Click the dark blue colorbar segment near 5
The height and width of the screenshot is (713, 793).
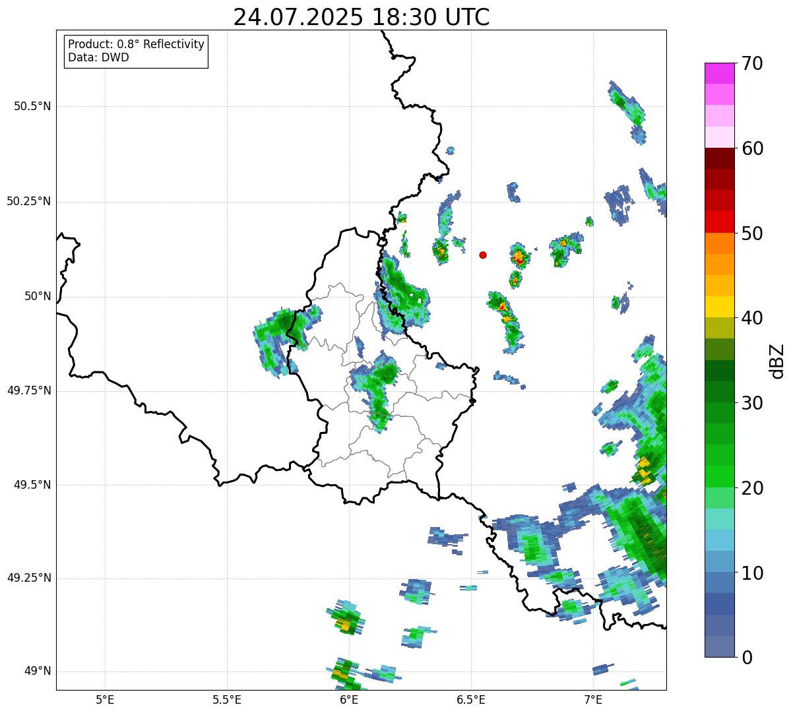[x=720, y=604]
